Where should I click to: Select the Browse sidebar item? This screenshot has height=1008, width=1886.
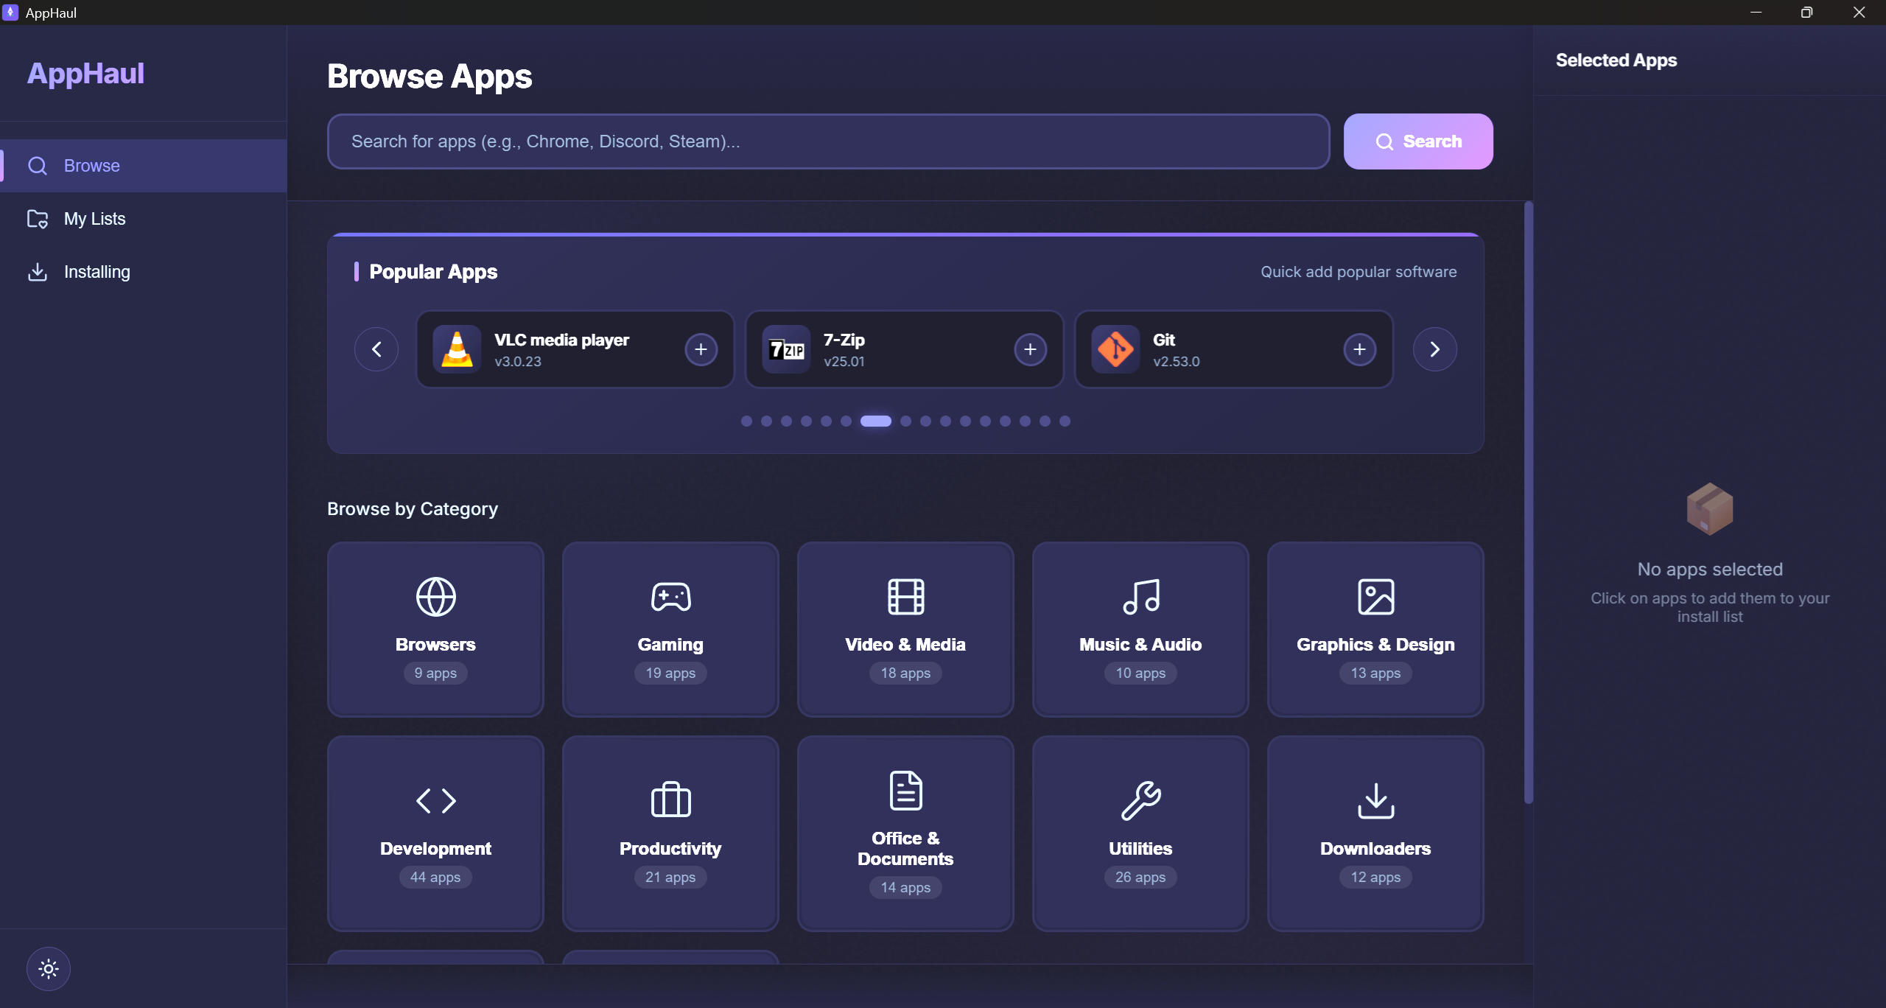click(x=91, y=166)
